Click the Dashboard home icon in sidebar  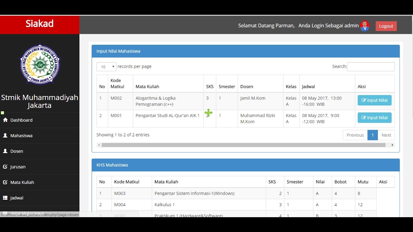point(5,120)
